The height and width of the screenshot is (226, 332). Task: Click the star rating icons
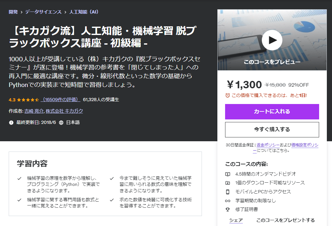pos(28,100)
